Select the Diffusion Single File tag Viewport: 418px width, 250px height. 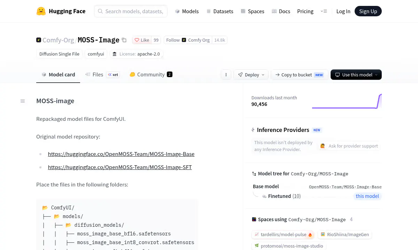point(59,54)
